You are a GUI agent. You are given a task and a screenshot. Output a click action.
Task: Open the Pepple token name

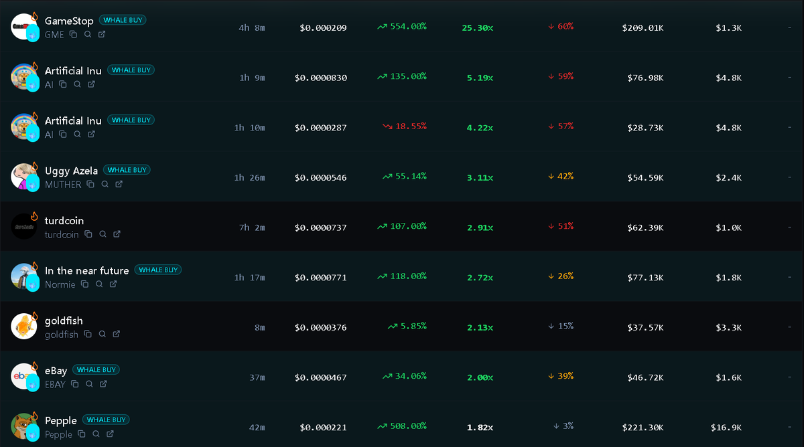pyautogui.click(x=61, y=421)
